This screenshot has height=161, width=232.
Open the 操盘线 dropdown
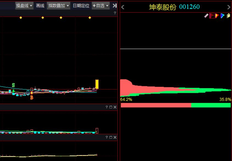point(23,5)
